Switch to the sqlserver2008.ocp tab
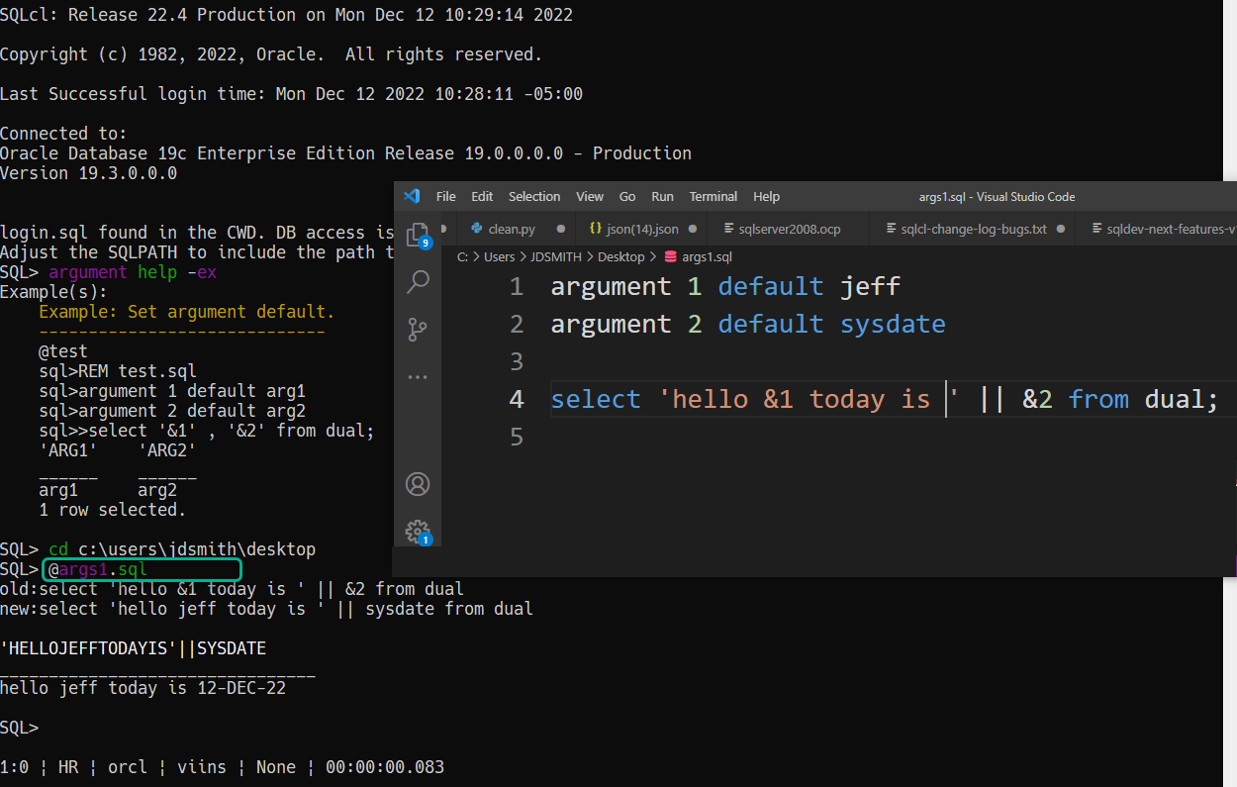This screenshot has width=1237, height=787. (789, 229)
